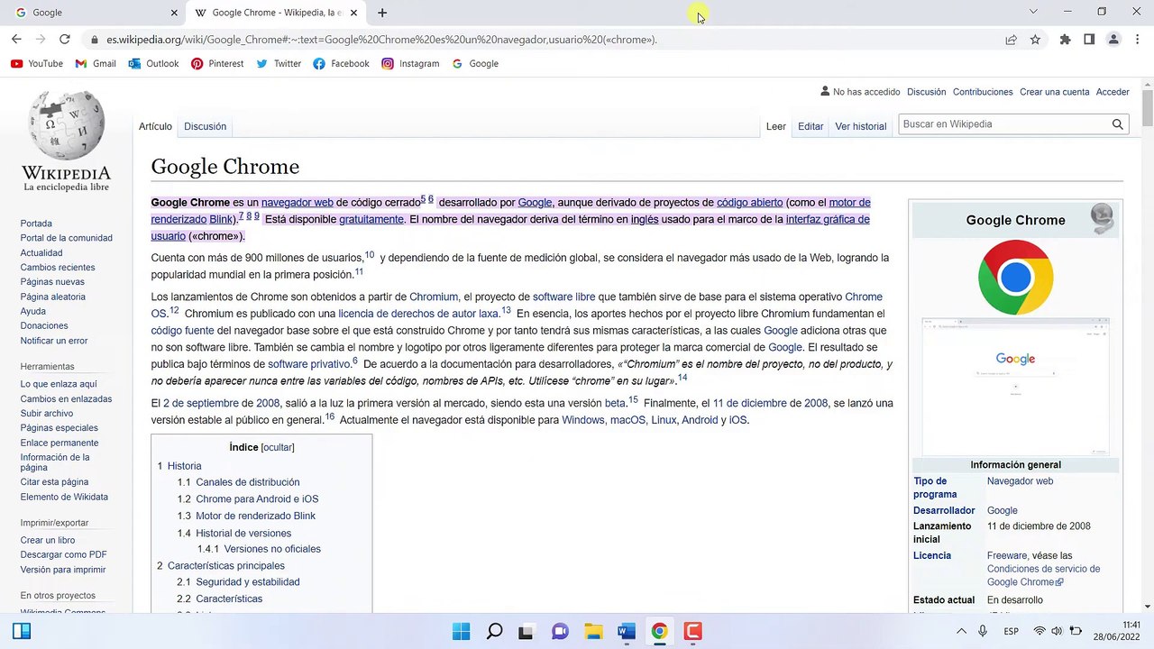Open the Ver historial tab

860,126
